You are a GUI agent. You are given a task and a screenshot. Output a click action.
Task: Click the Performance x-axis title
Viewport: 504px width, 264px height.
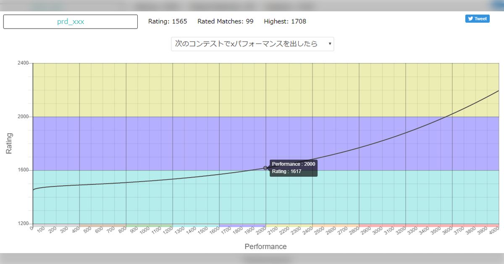tap(265, 246)
